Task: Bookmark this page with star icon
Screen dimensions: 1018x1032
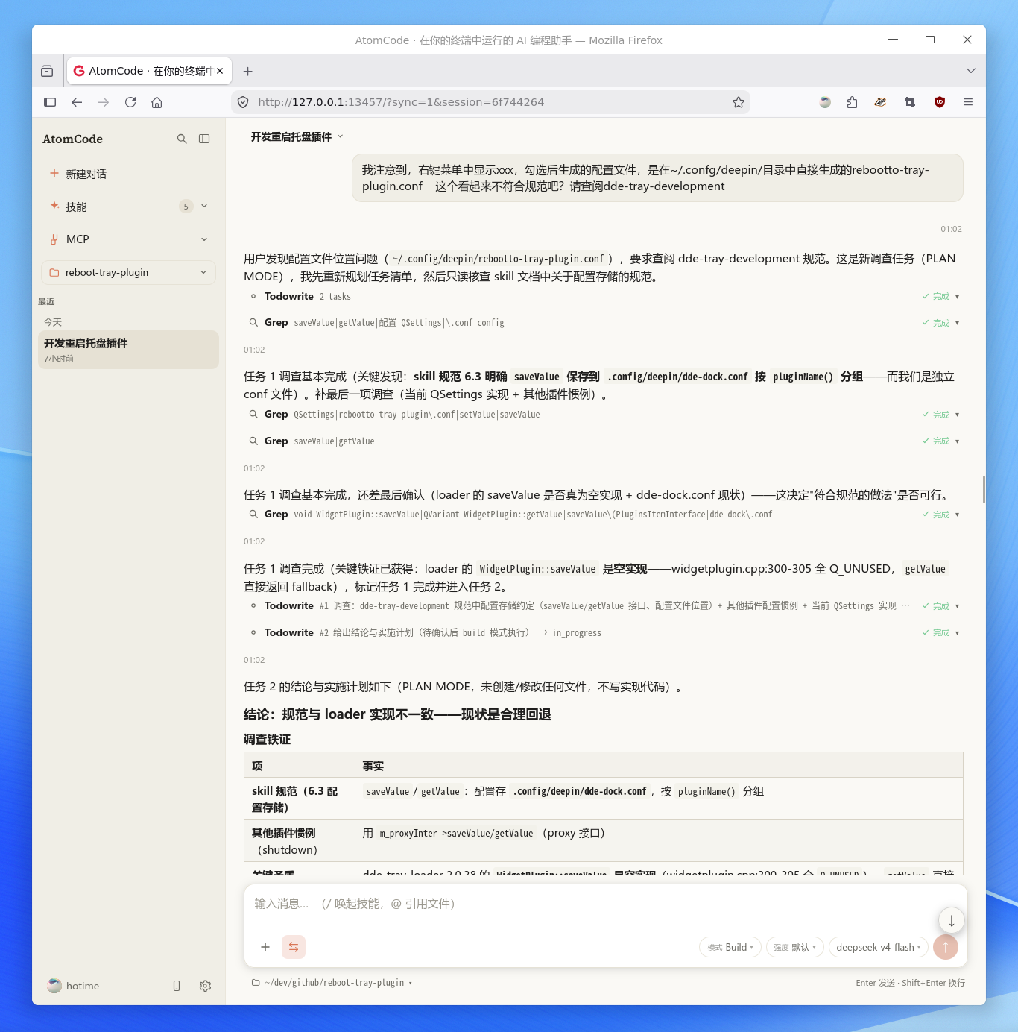Action: coord(739,102)
